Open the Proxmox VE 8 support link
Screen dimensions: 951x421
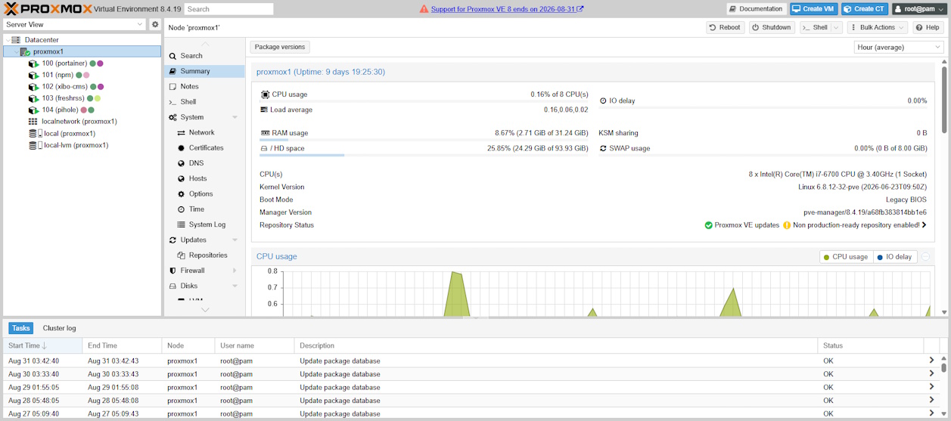click(x=506, y=9)
